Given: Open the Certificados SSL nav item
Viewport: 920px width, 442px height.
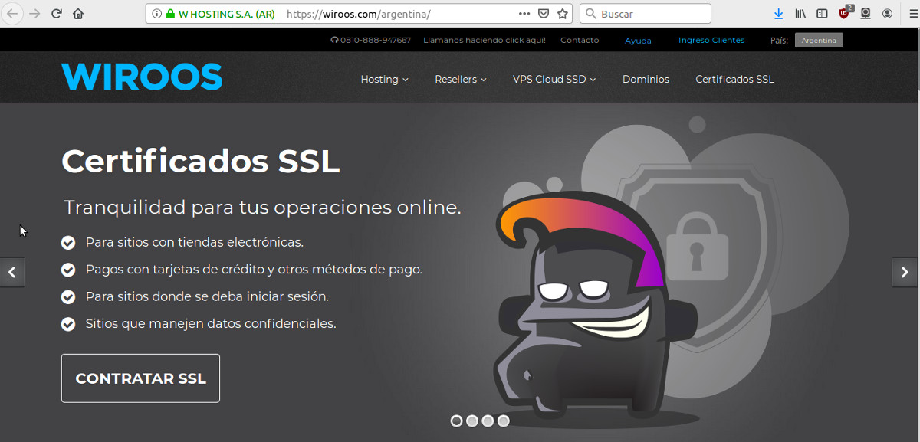Looking at the screenshot, I should [734, 80].
